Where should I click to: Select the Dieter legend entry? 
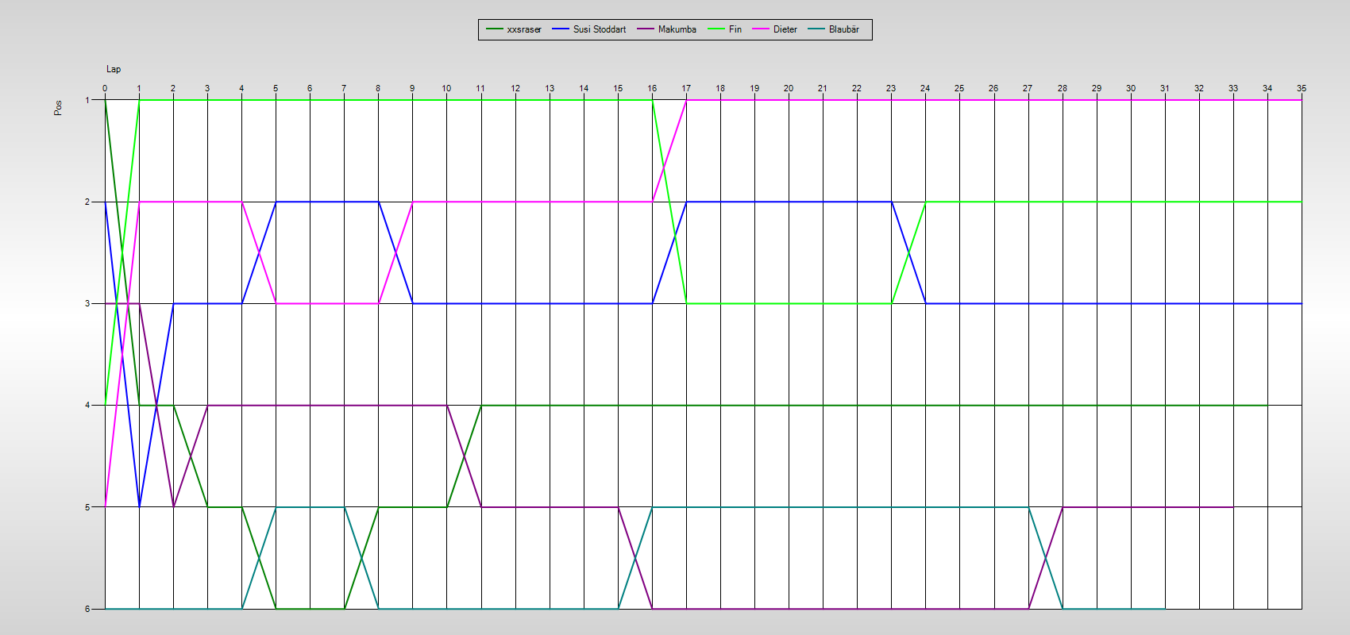775,29
